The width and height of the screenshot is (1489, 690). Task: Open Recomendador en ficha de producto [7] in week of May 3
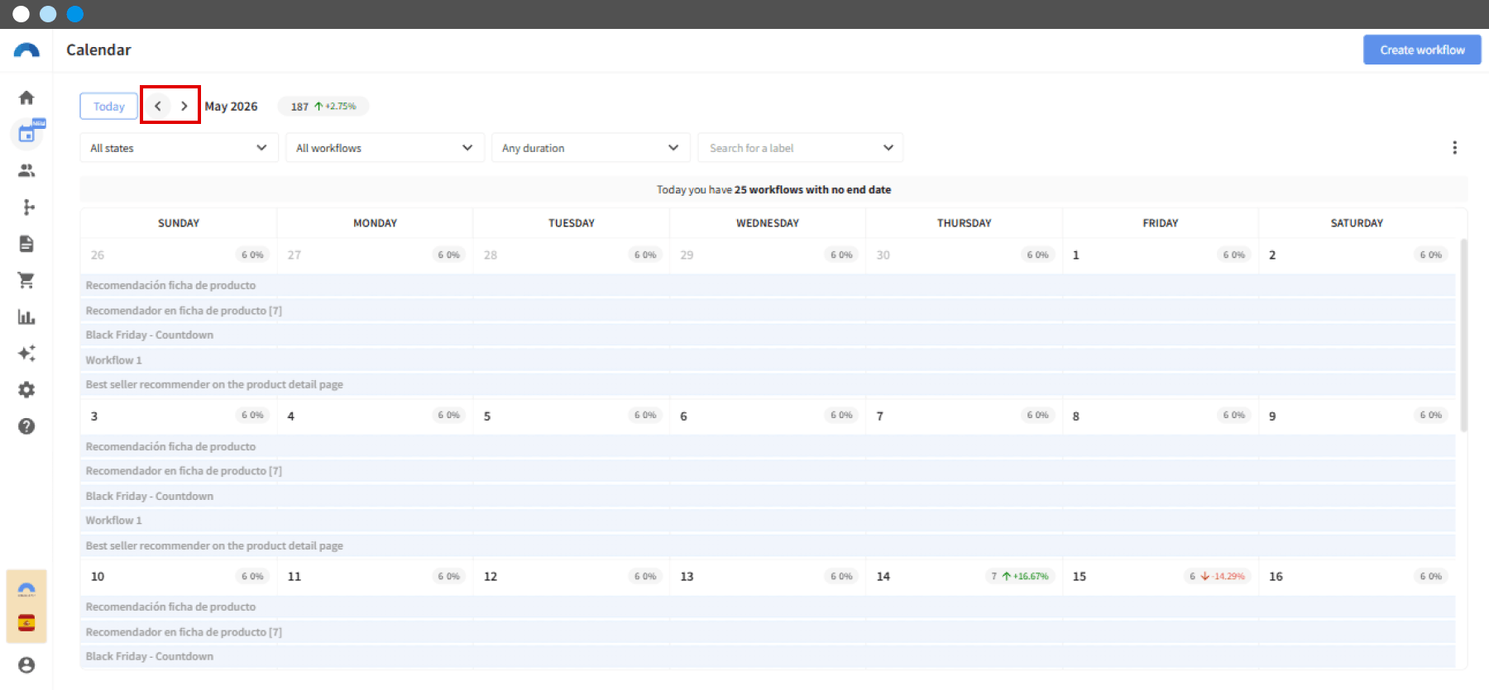[768, 471]
